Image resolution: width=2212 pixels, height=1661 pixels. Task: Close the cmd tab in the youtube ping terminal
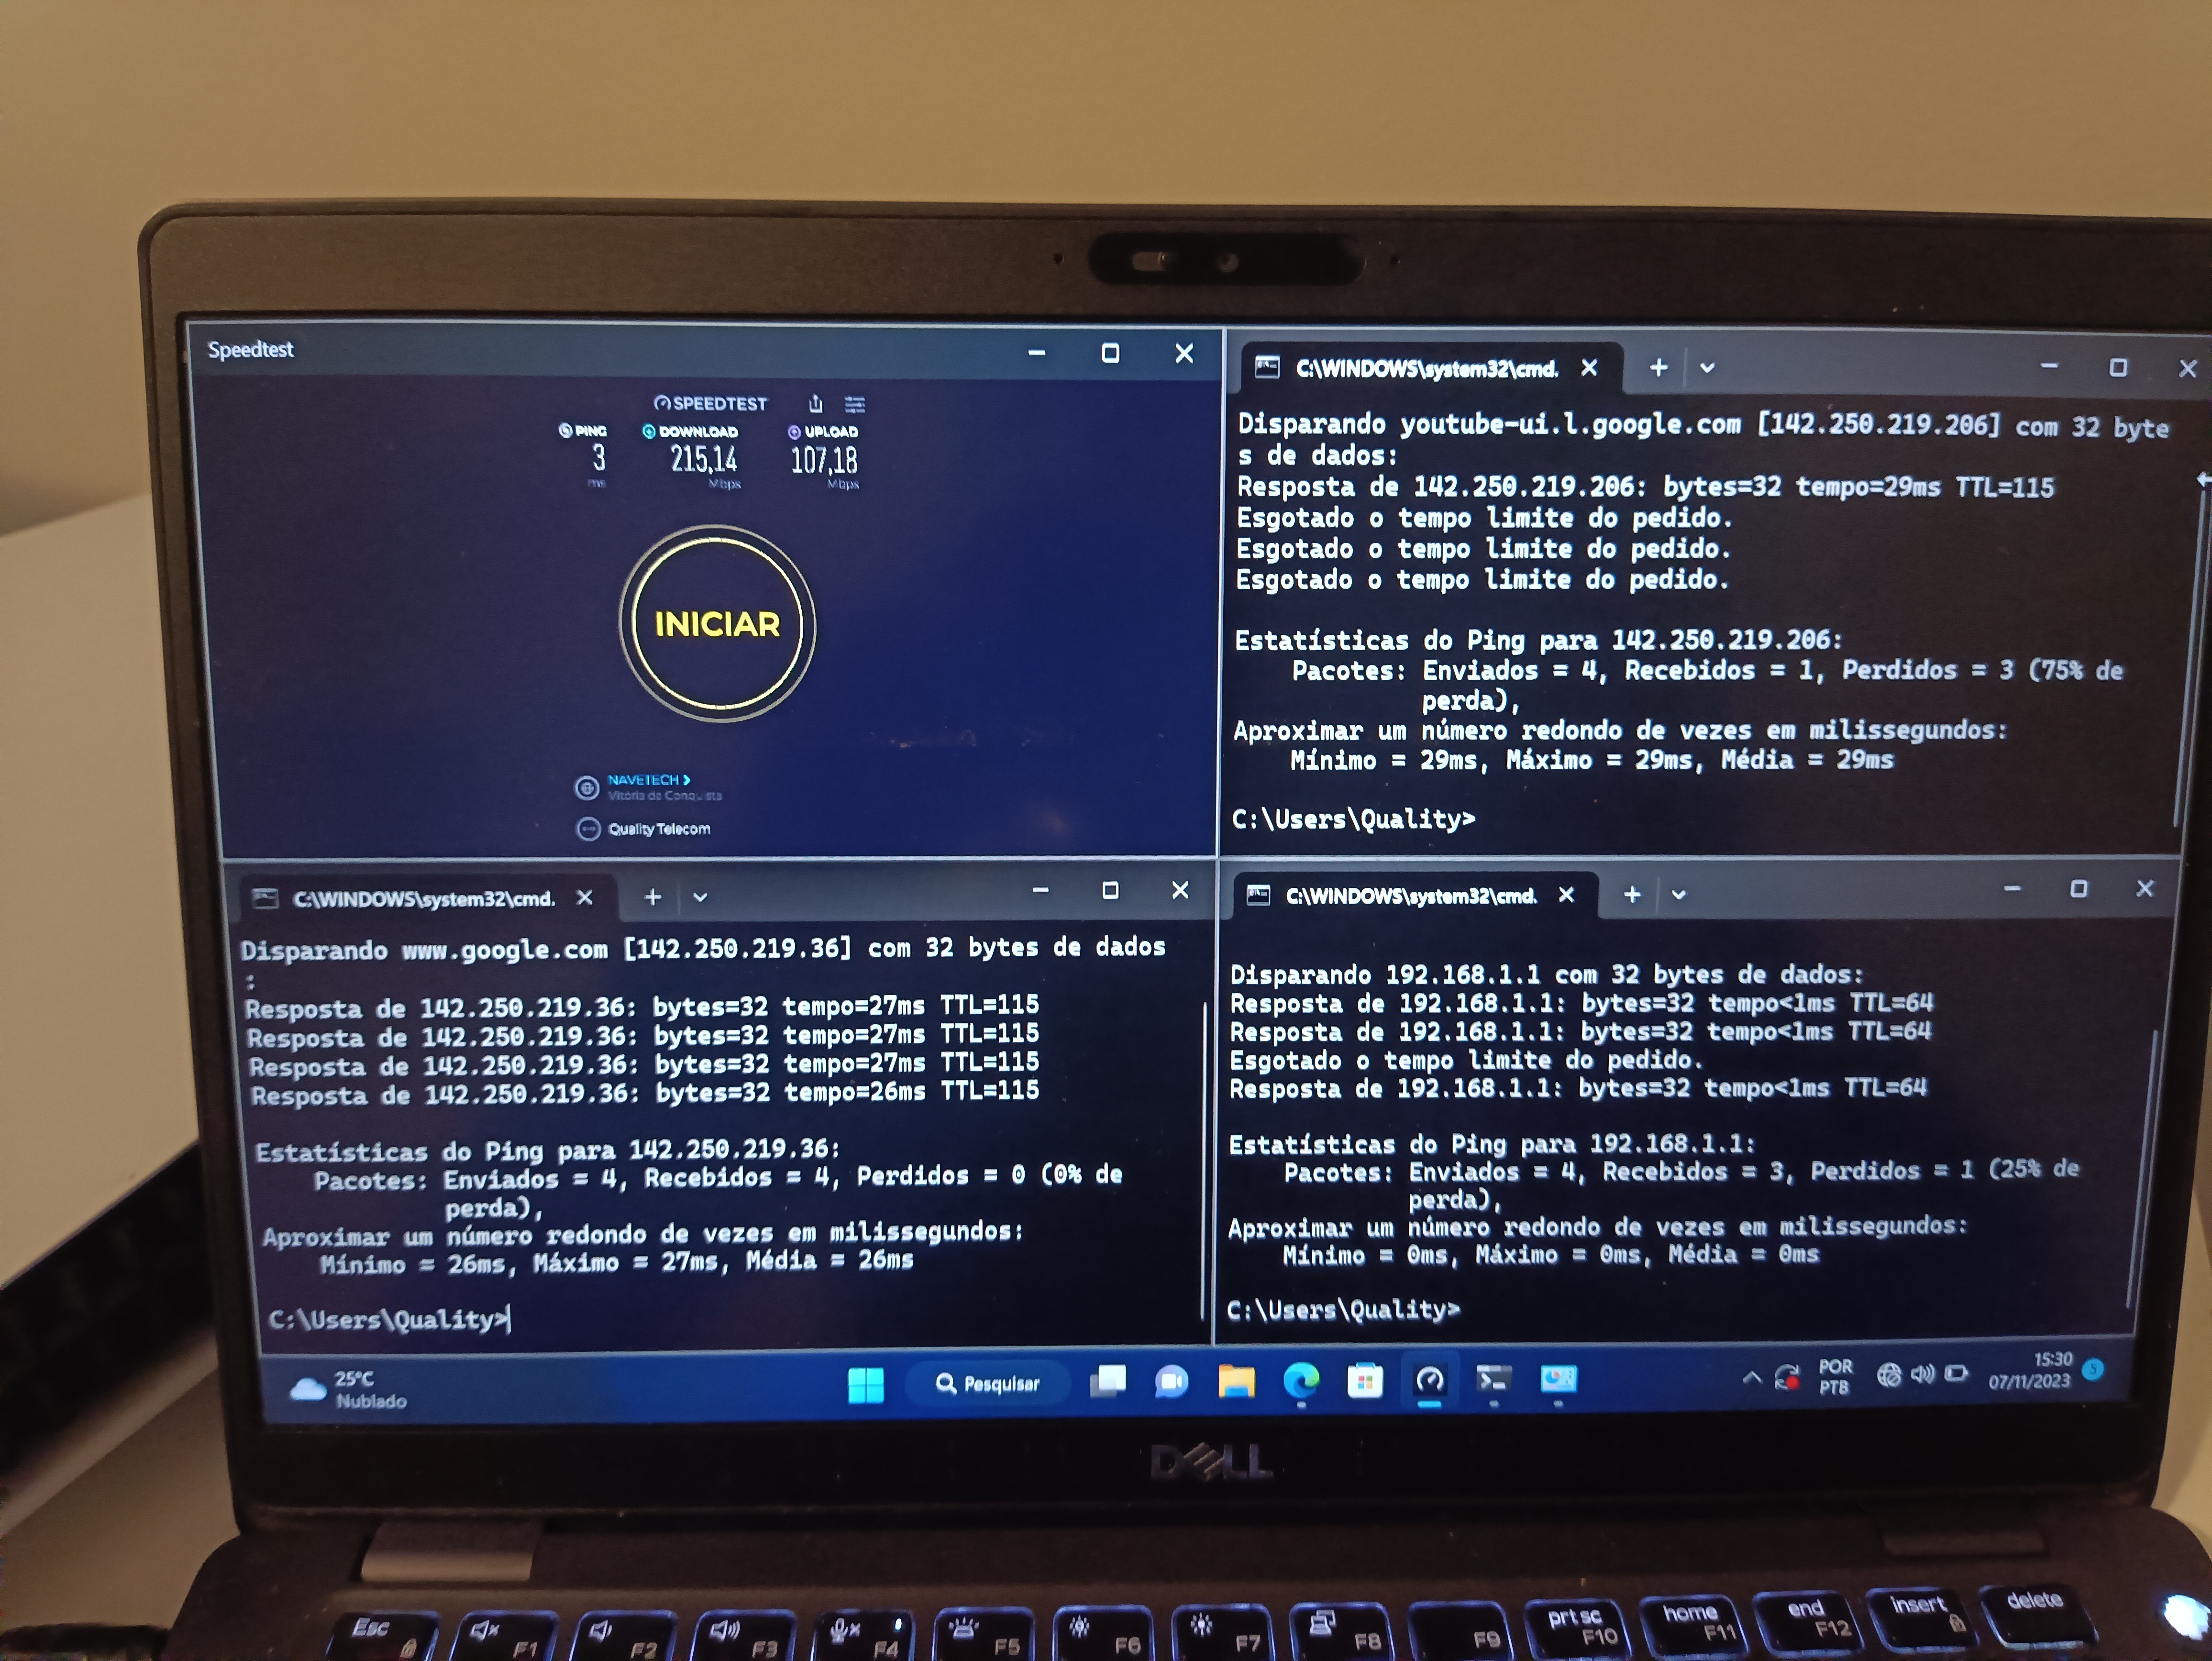click(x=1589, y=368)
